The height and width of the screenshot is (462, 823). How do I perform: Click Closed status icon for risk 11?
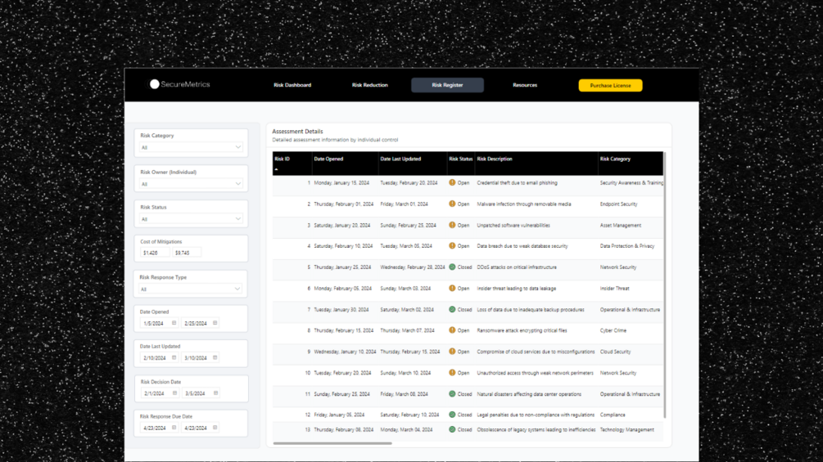452,394
